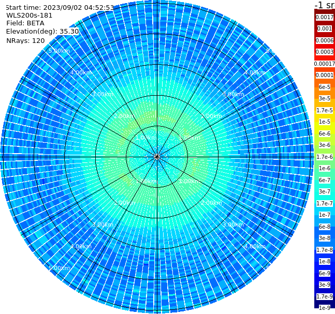Select the 3e-8 colorbar tick
The image size is (335, 314).
point(325,238)
